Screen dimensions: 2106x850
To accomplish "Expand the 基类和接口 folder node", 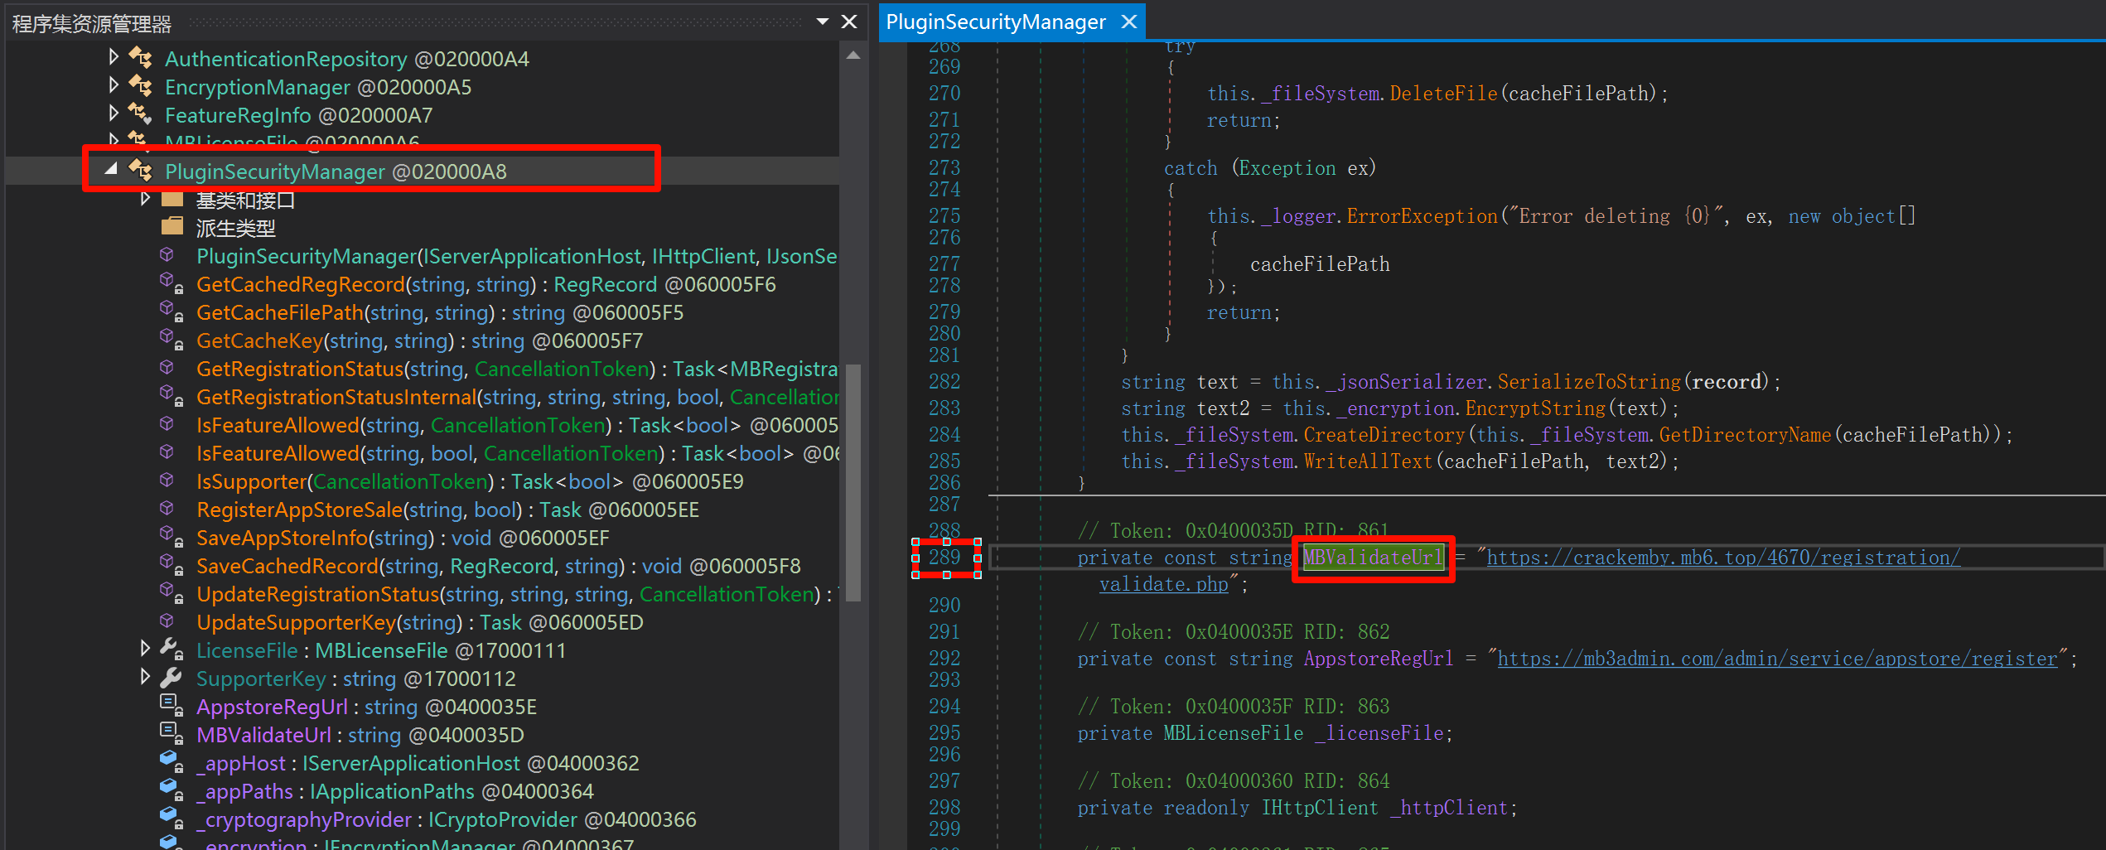I will (x=145, y=199).
